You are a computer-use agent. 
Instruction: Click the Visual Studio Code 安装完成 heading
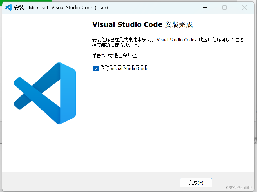[142, 24]
